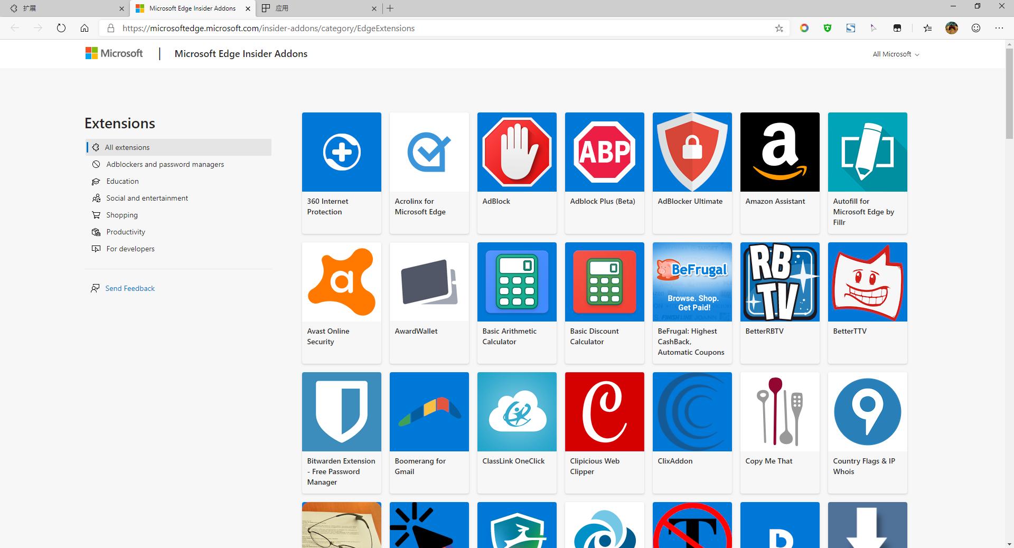Go to the browser home page
1014x548 pixels.
pyautogui.click(x=84, y=28)
